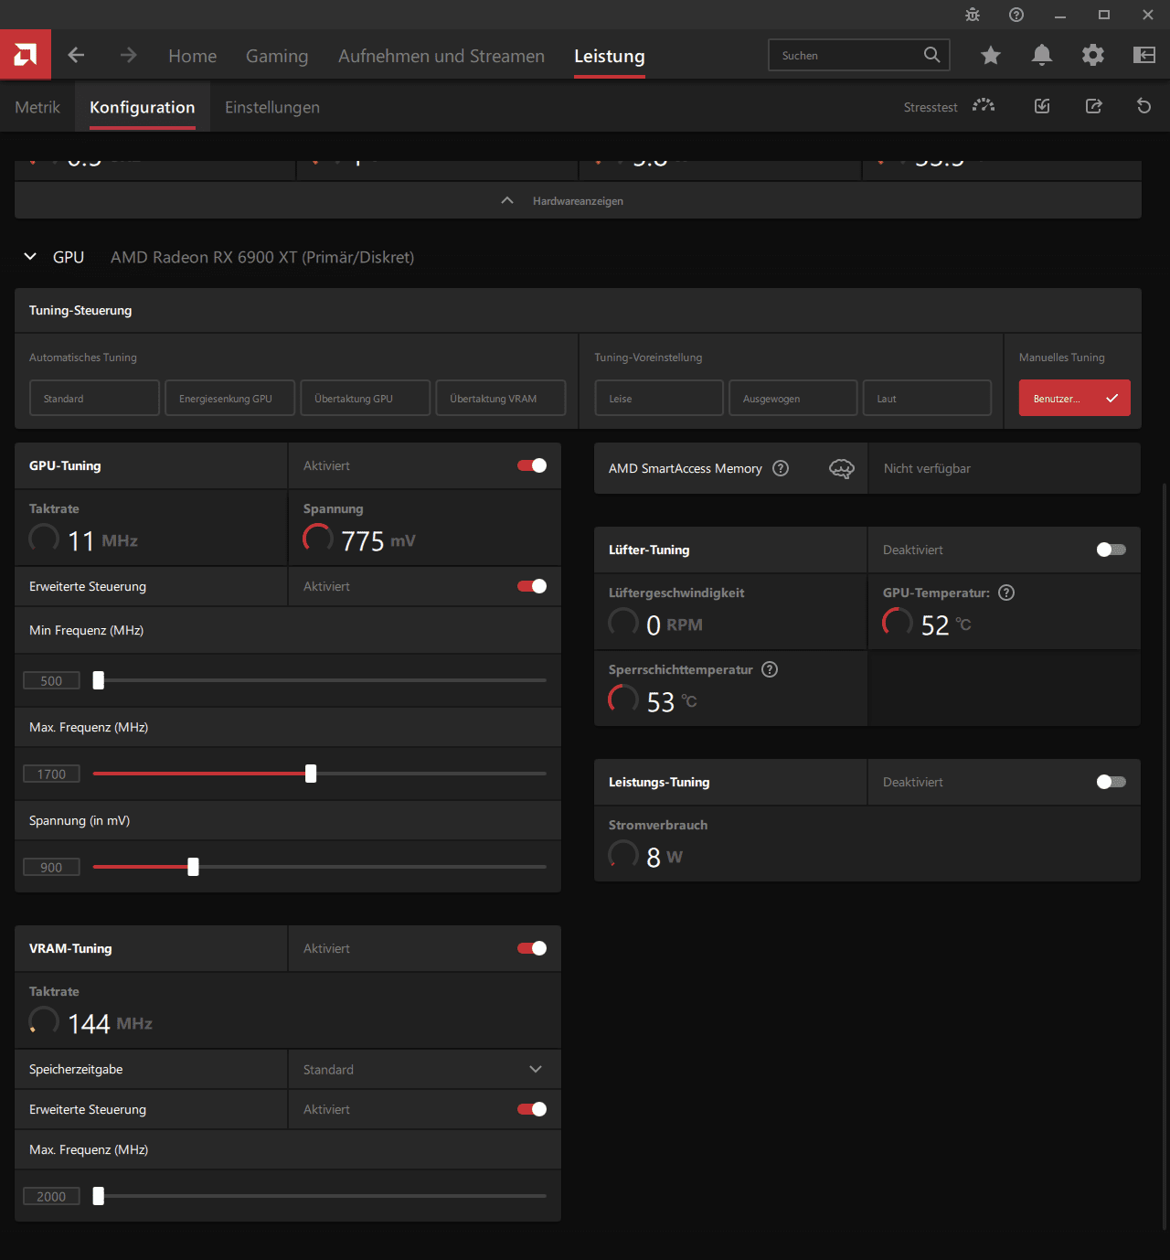Click the Lüftergeschwindigkeit gauge
This screenshot has height=1260, width=1170.
click(623, 623)
